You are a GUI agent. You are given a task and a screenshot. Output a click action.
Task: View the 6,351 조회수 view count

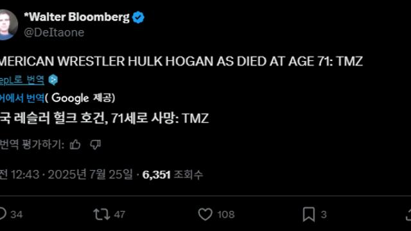[x=173, y=175]
